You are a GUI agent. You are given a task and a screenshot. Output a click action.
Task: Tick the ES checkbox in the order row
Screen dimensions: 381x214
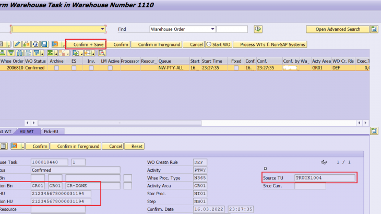tap(74, 68)
